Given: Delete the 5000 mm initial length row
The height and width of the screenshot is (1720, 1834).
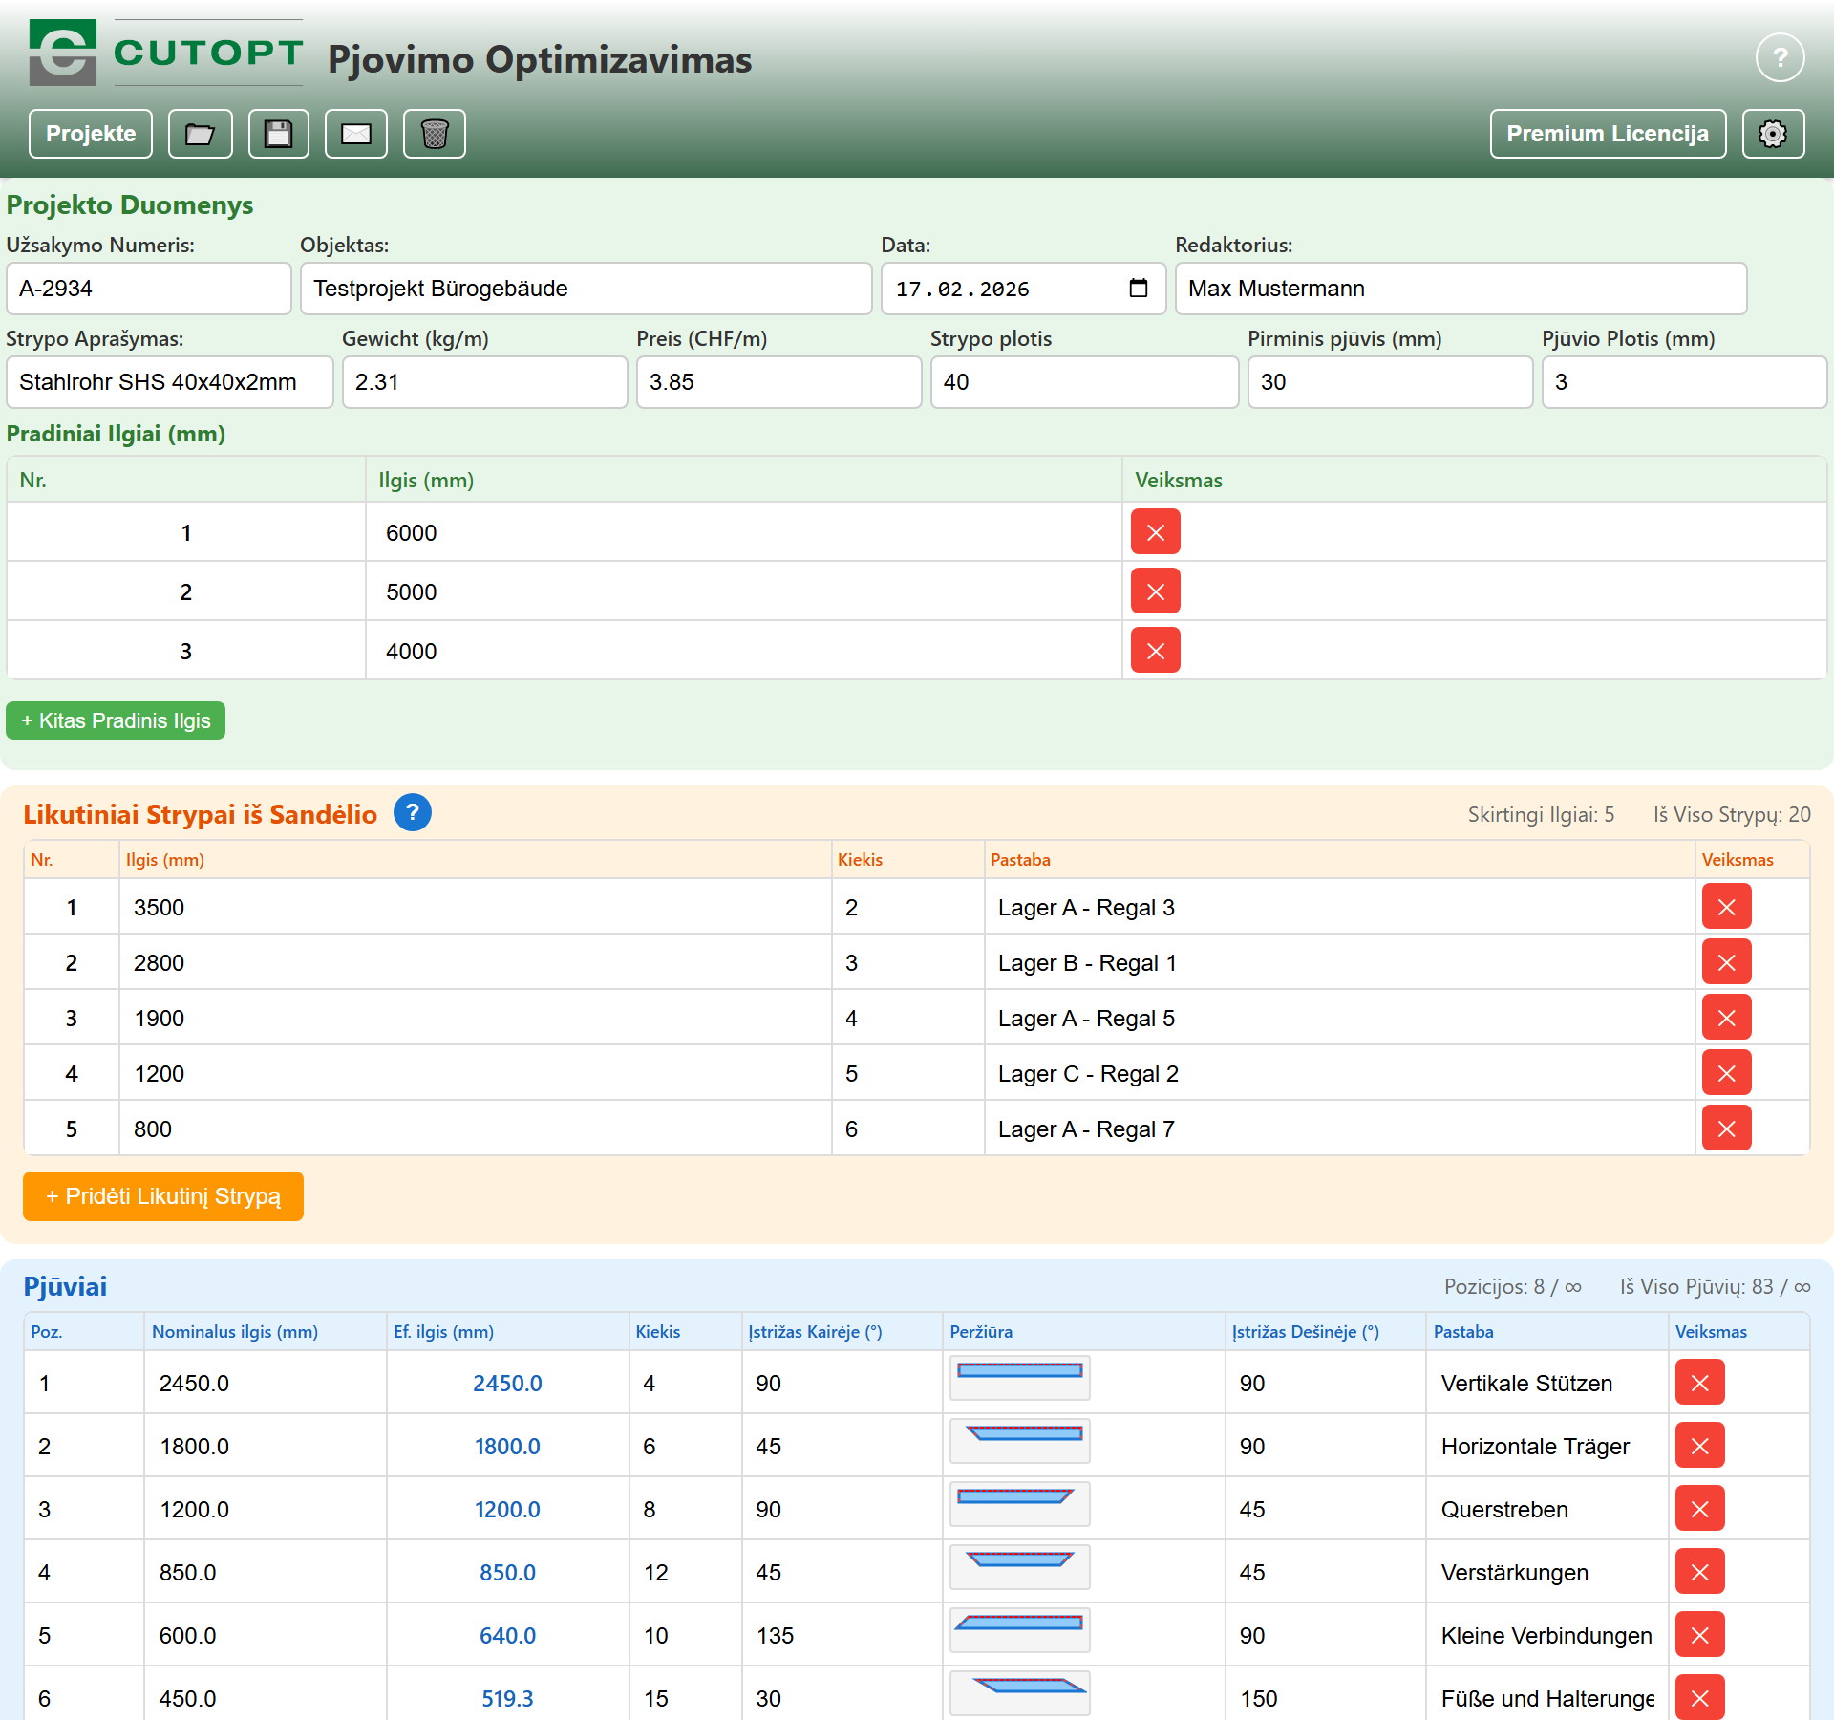Looking at the screenshot, I should point(1156,591).
